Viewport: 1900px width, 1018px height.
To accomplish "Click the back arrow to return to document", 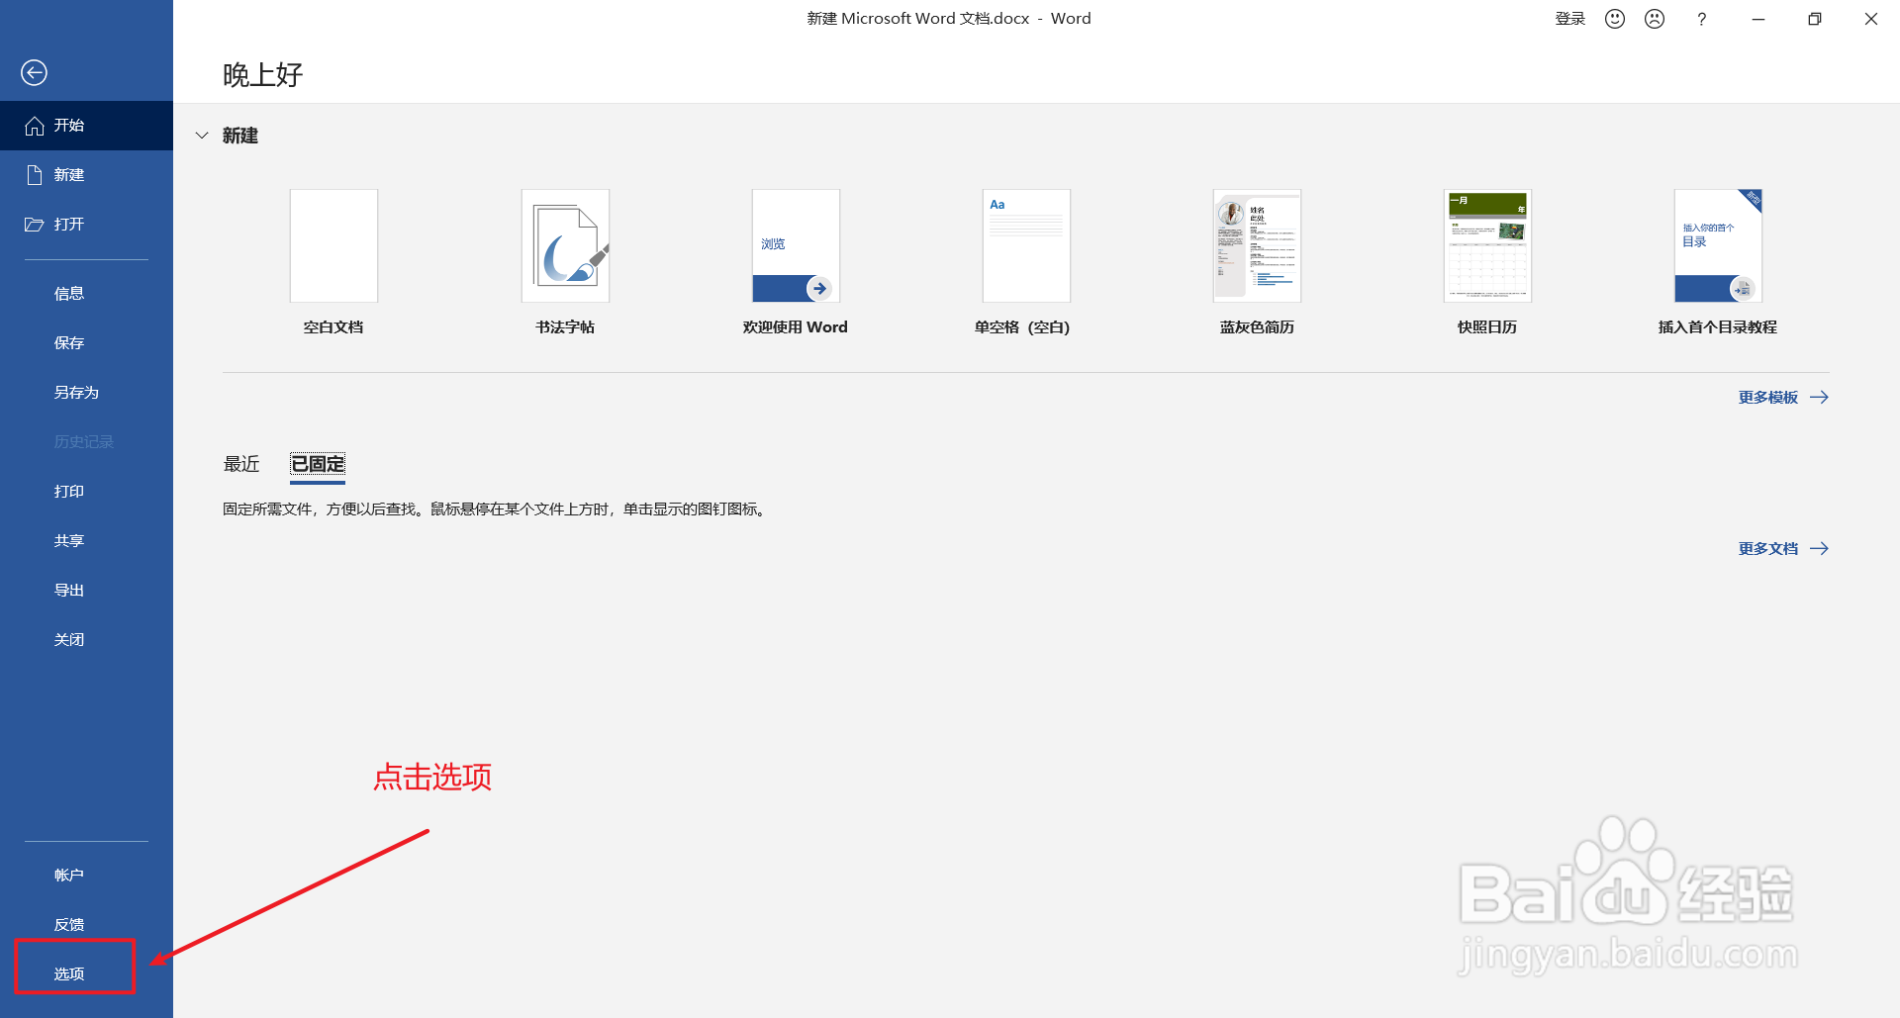I will point(34,72).
